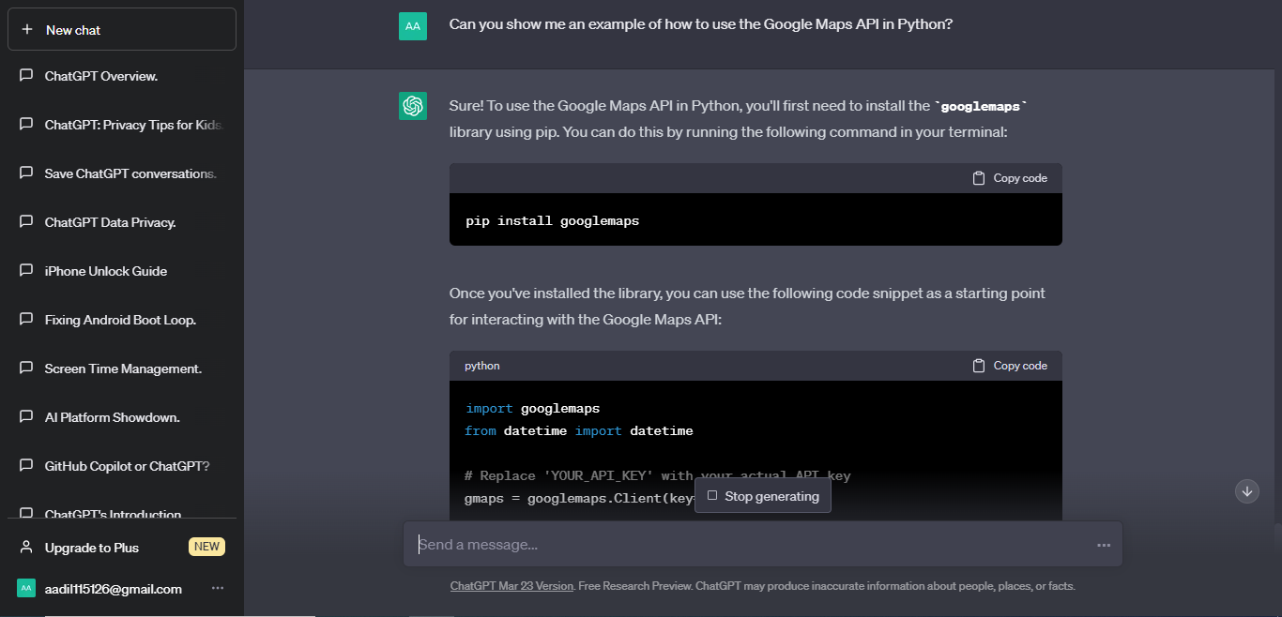Click the AA avatar beside the email address

click(26, 589)
